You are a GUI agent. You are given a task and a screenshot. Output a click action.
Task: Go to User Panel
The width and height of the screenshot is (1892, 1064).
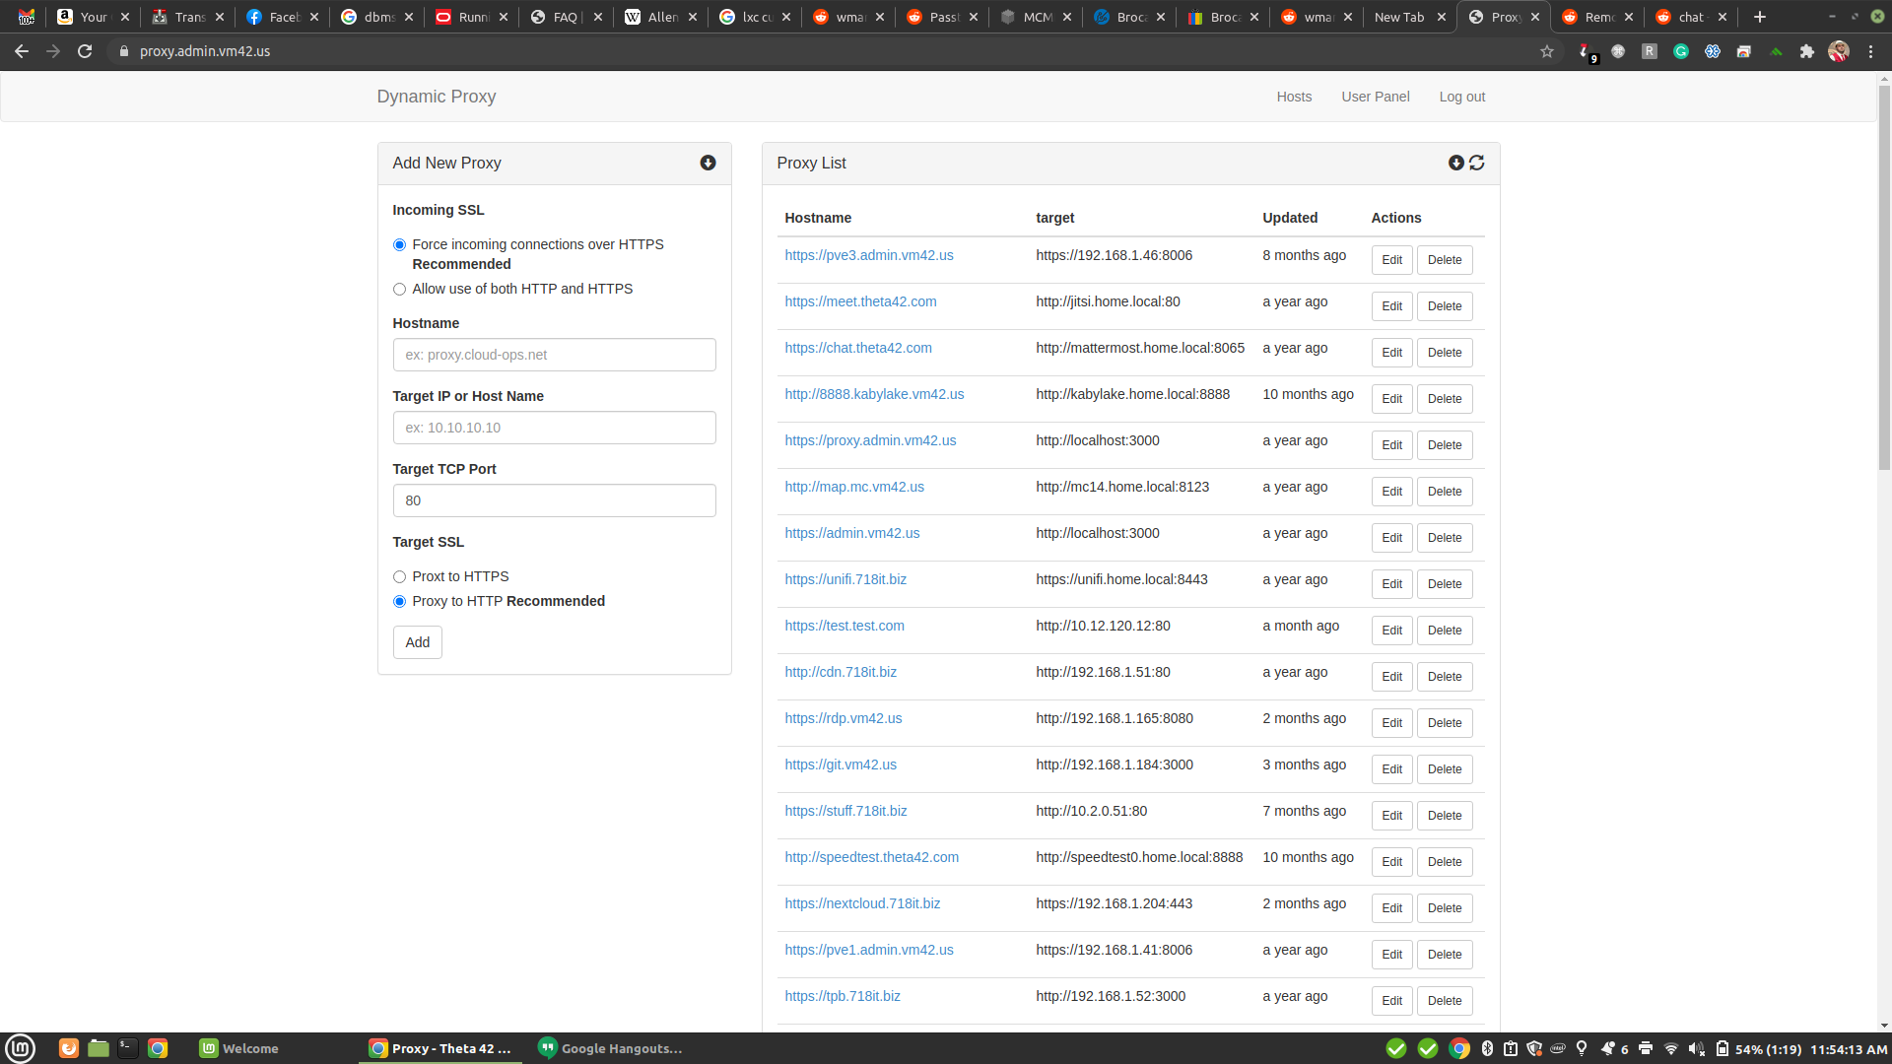point(1375,97)
